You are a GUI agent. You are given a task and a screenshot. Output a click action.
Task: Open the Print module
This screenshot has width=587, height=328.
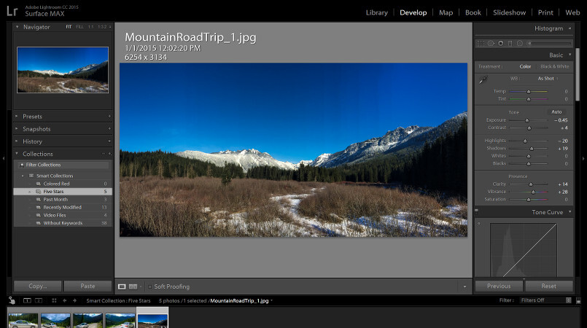tap(545, 12)
